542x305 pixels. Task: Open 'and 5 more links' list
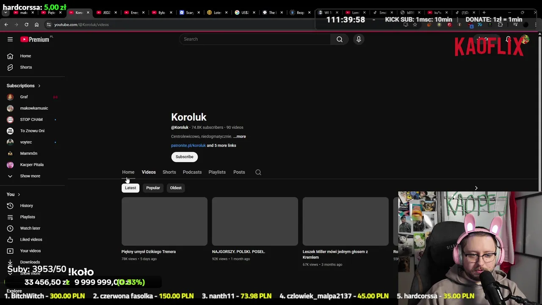point(221,145)
